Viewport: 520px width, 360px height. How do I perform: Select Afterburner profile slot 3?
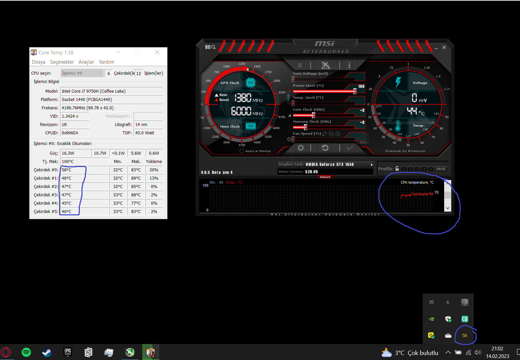click(x=417, y=169)
